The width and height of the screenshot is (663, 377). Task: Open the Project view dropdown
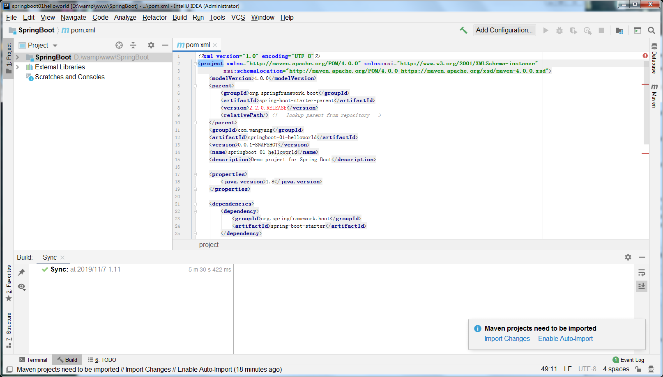pyautogui.click(x=55, y=46)
